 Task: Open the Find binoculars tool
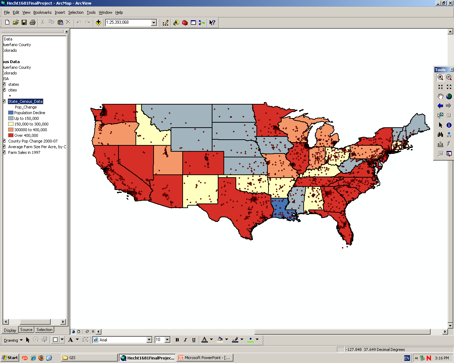[440, 135]
